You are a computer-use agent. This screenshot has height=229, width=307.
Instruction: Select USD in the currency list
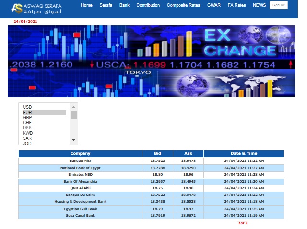(x=44, y=107)
